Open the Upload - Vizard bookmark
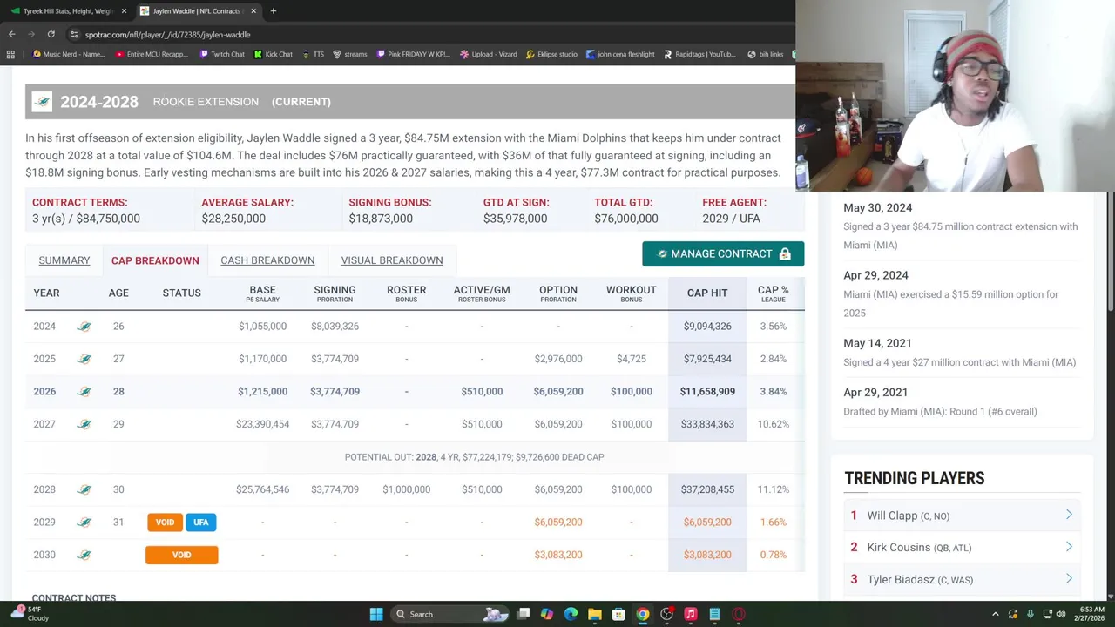This screenshot has height=627, width=1115. [x=488, y=54]
